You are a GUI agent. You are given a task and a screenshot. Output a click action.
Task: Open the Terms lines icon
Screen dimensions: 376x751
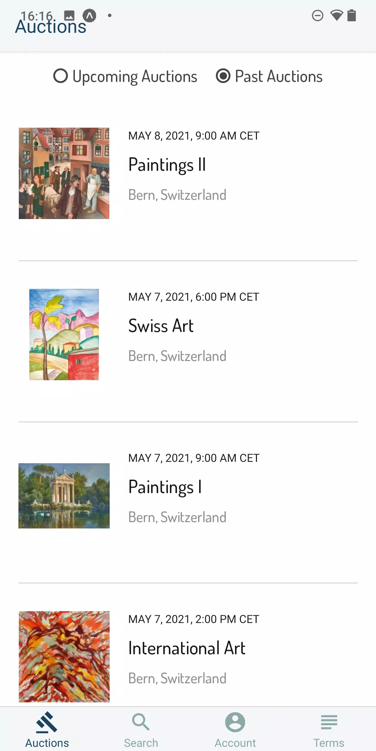pos(329,722)
